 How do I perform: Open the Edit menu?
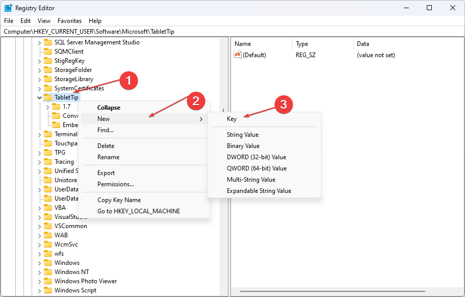[25, 21]
